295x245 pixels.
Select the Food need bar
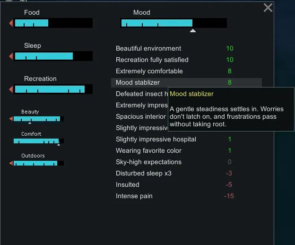coord(53,23)
